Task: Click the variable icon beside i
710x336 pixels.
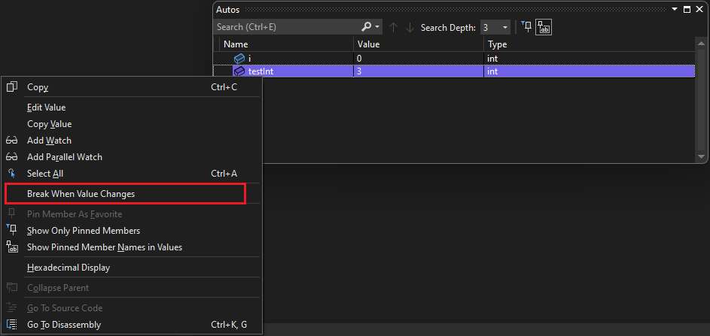Action: pos(239,58)
